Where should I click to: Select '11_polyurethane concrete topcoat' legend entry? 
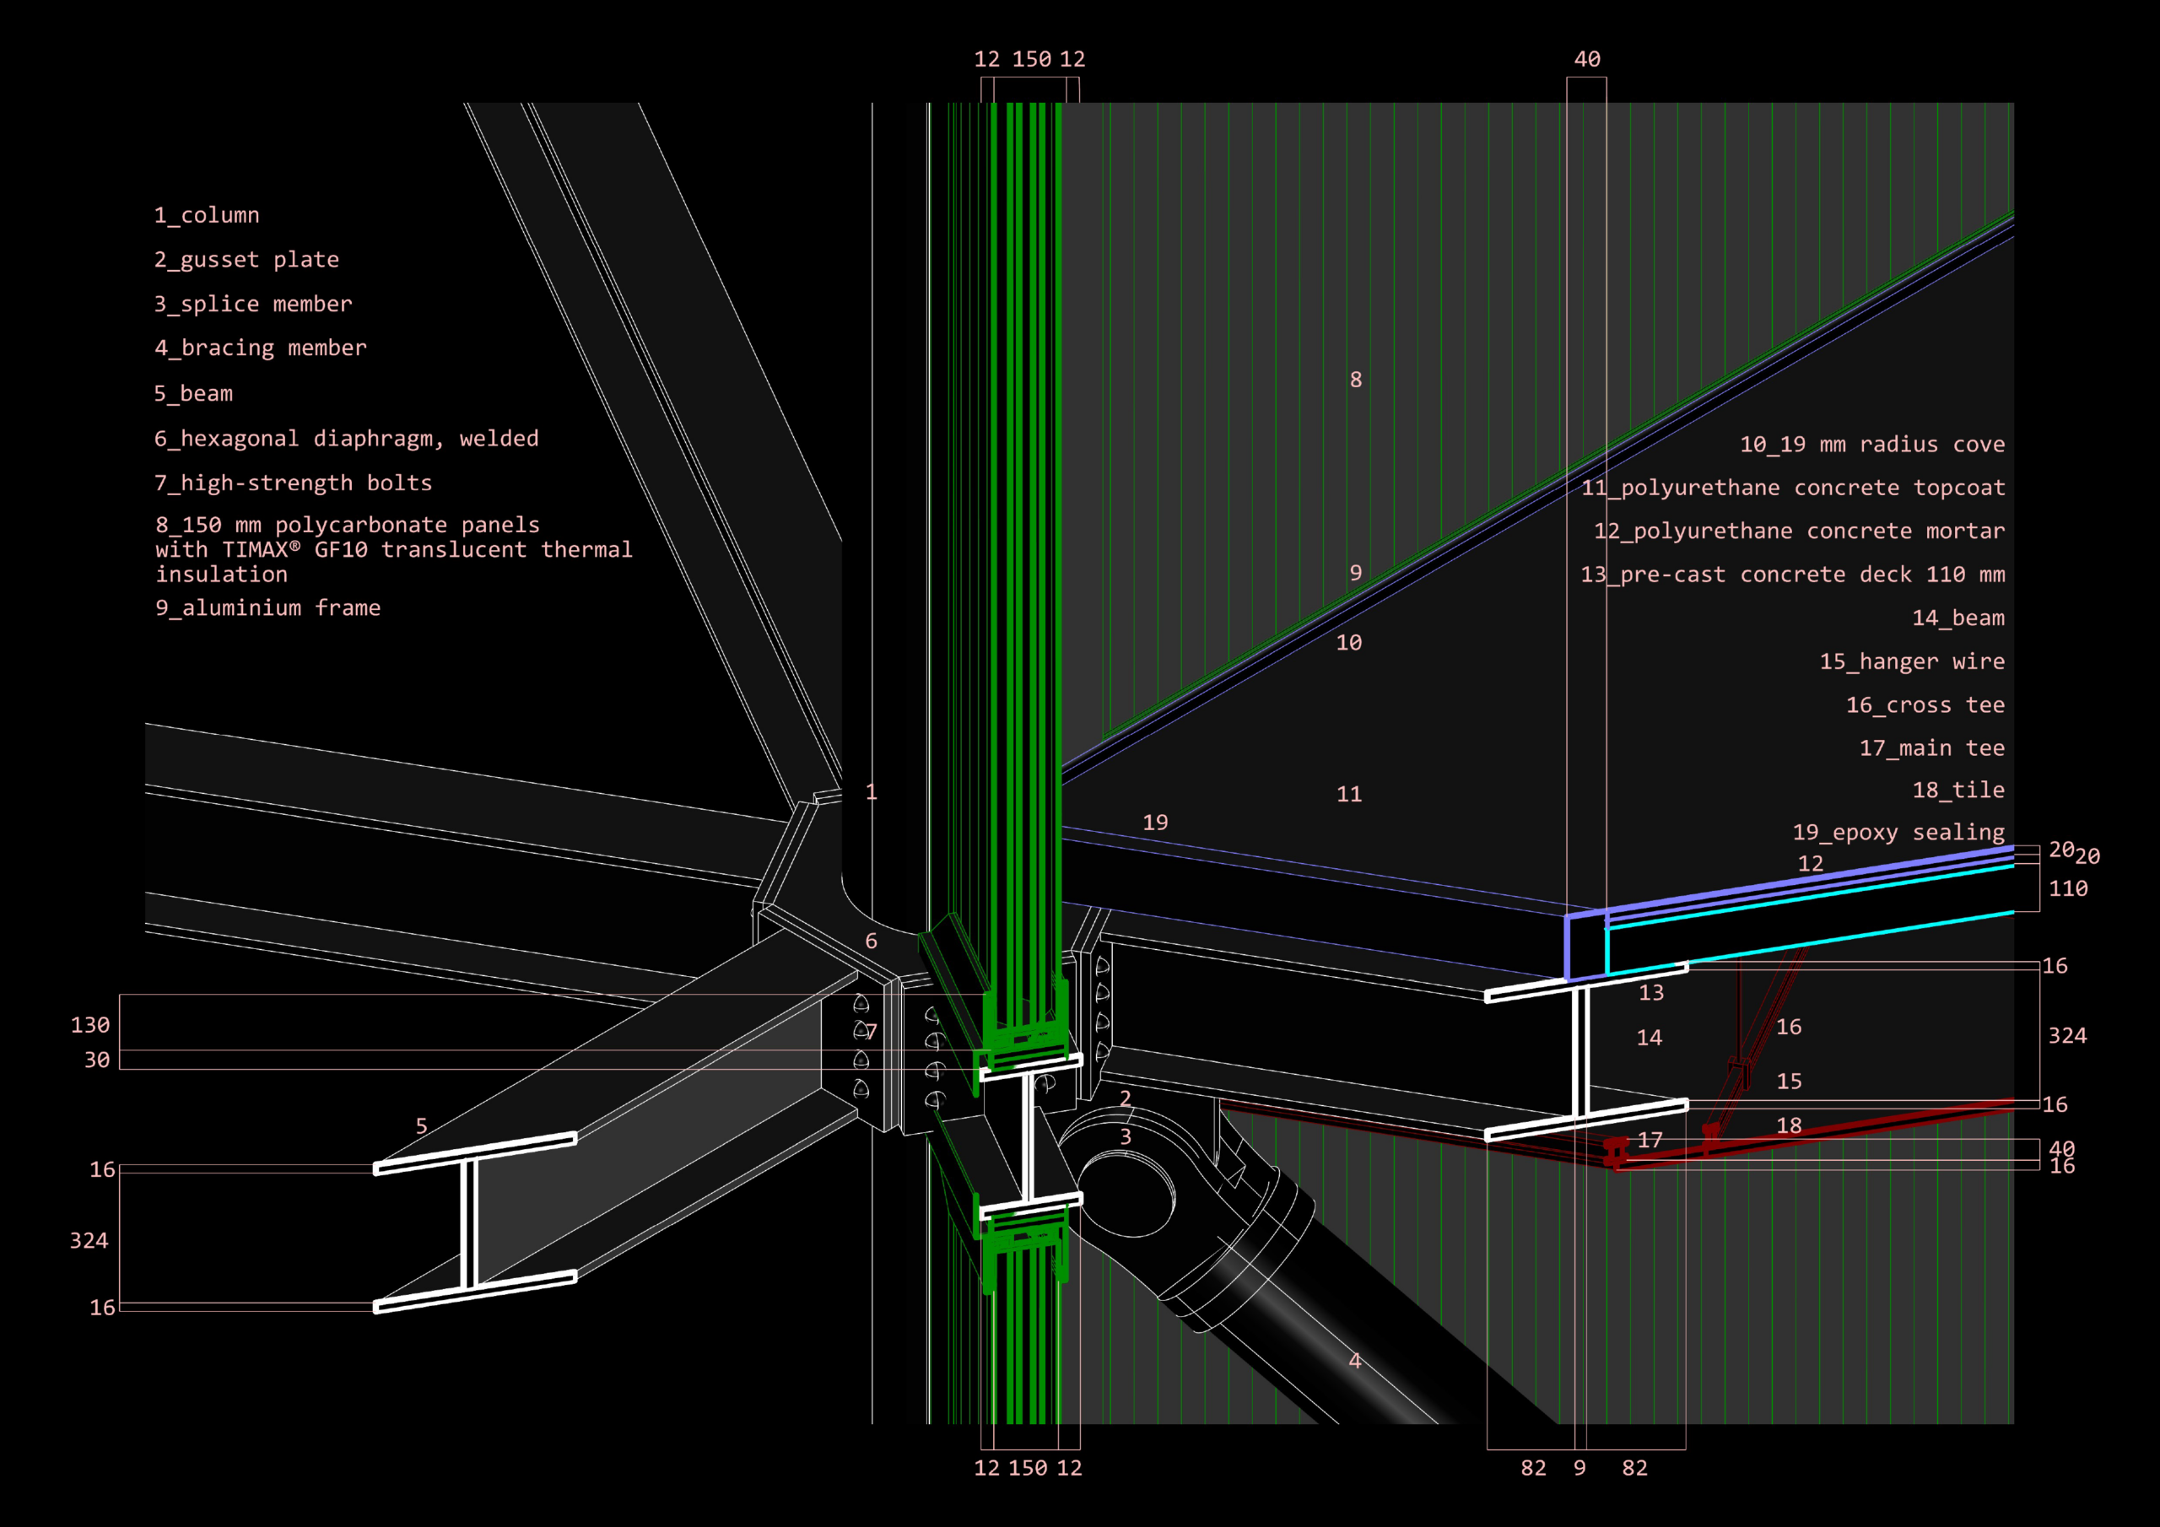point(1792,488)
